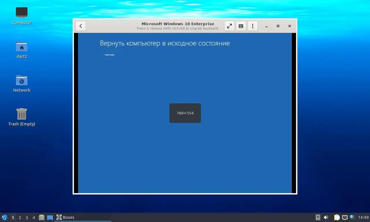Switch to workspace 4
The height and width of the screenshot is (222, 370).
34,217
